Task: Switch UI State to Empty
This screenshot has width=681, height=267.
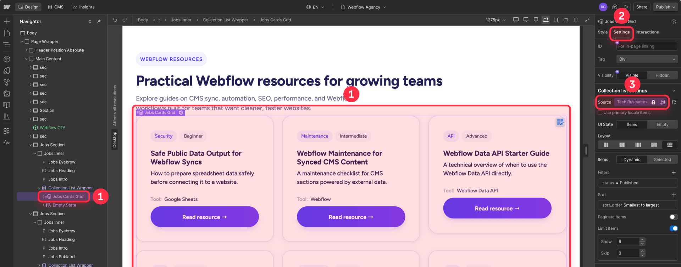Action: 662,124
